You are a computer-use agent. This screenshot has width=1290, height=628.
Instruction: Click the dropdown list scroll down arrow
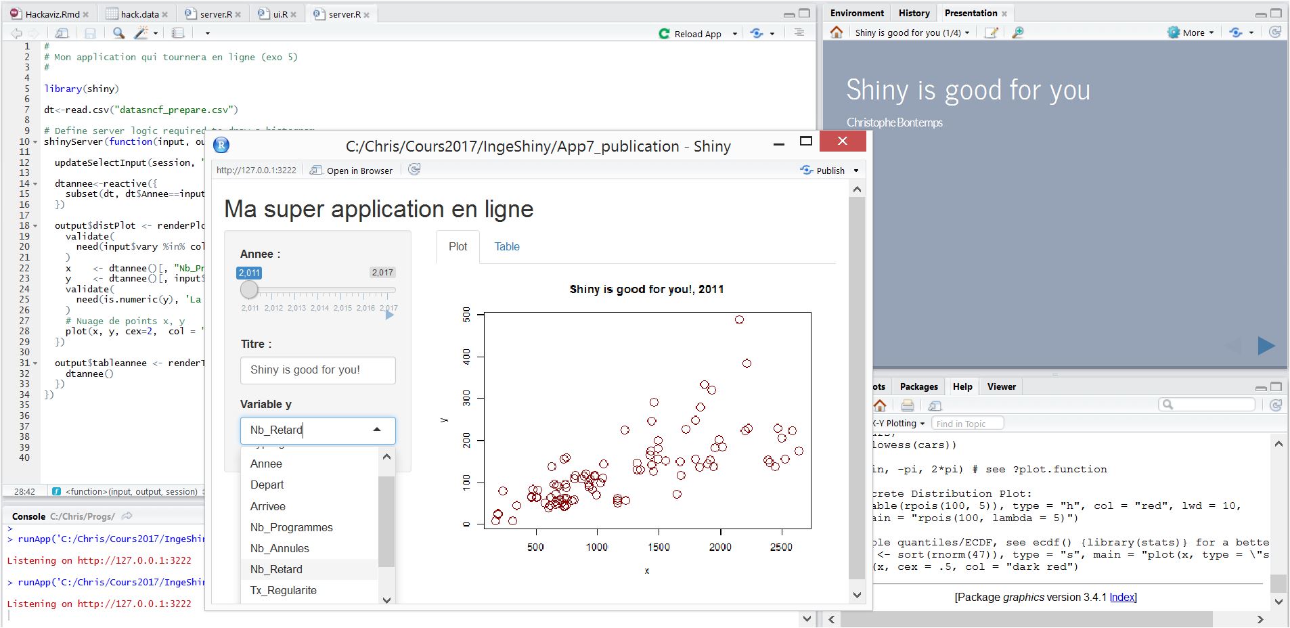[386, 600]
